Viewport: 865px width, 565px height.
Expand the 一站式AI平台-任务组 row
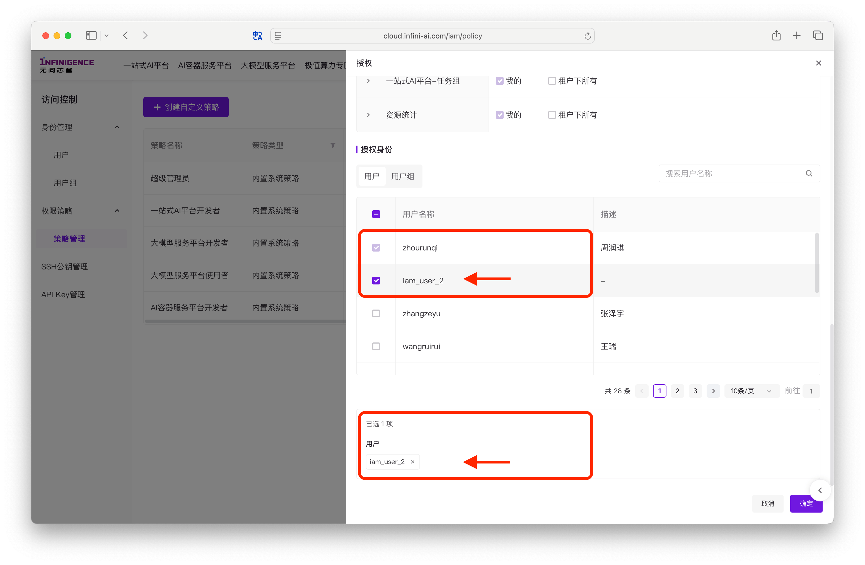click(x=368, y=81)
